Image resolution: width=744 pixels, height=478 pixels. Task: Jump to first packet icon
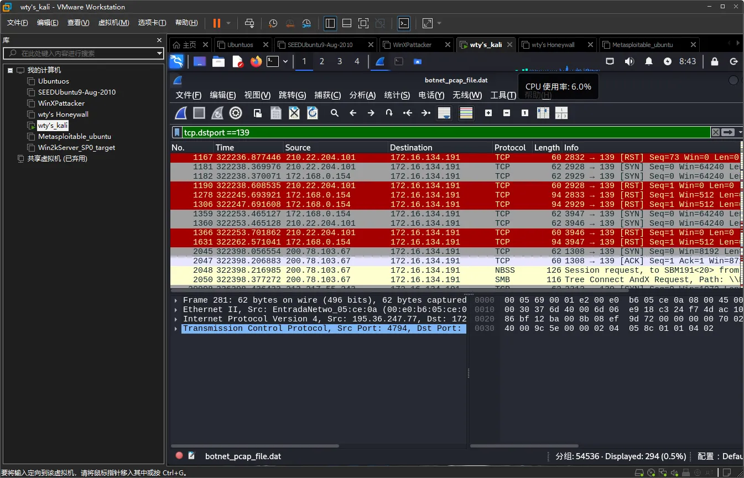tap(408, 113)
